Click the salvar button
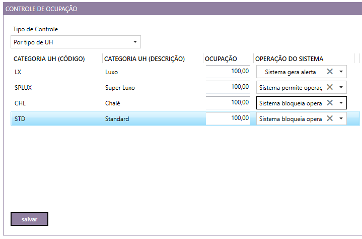Viewport: 362px width, 239px height. 29,219
